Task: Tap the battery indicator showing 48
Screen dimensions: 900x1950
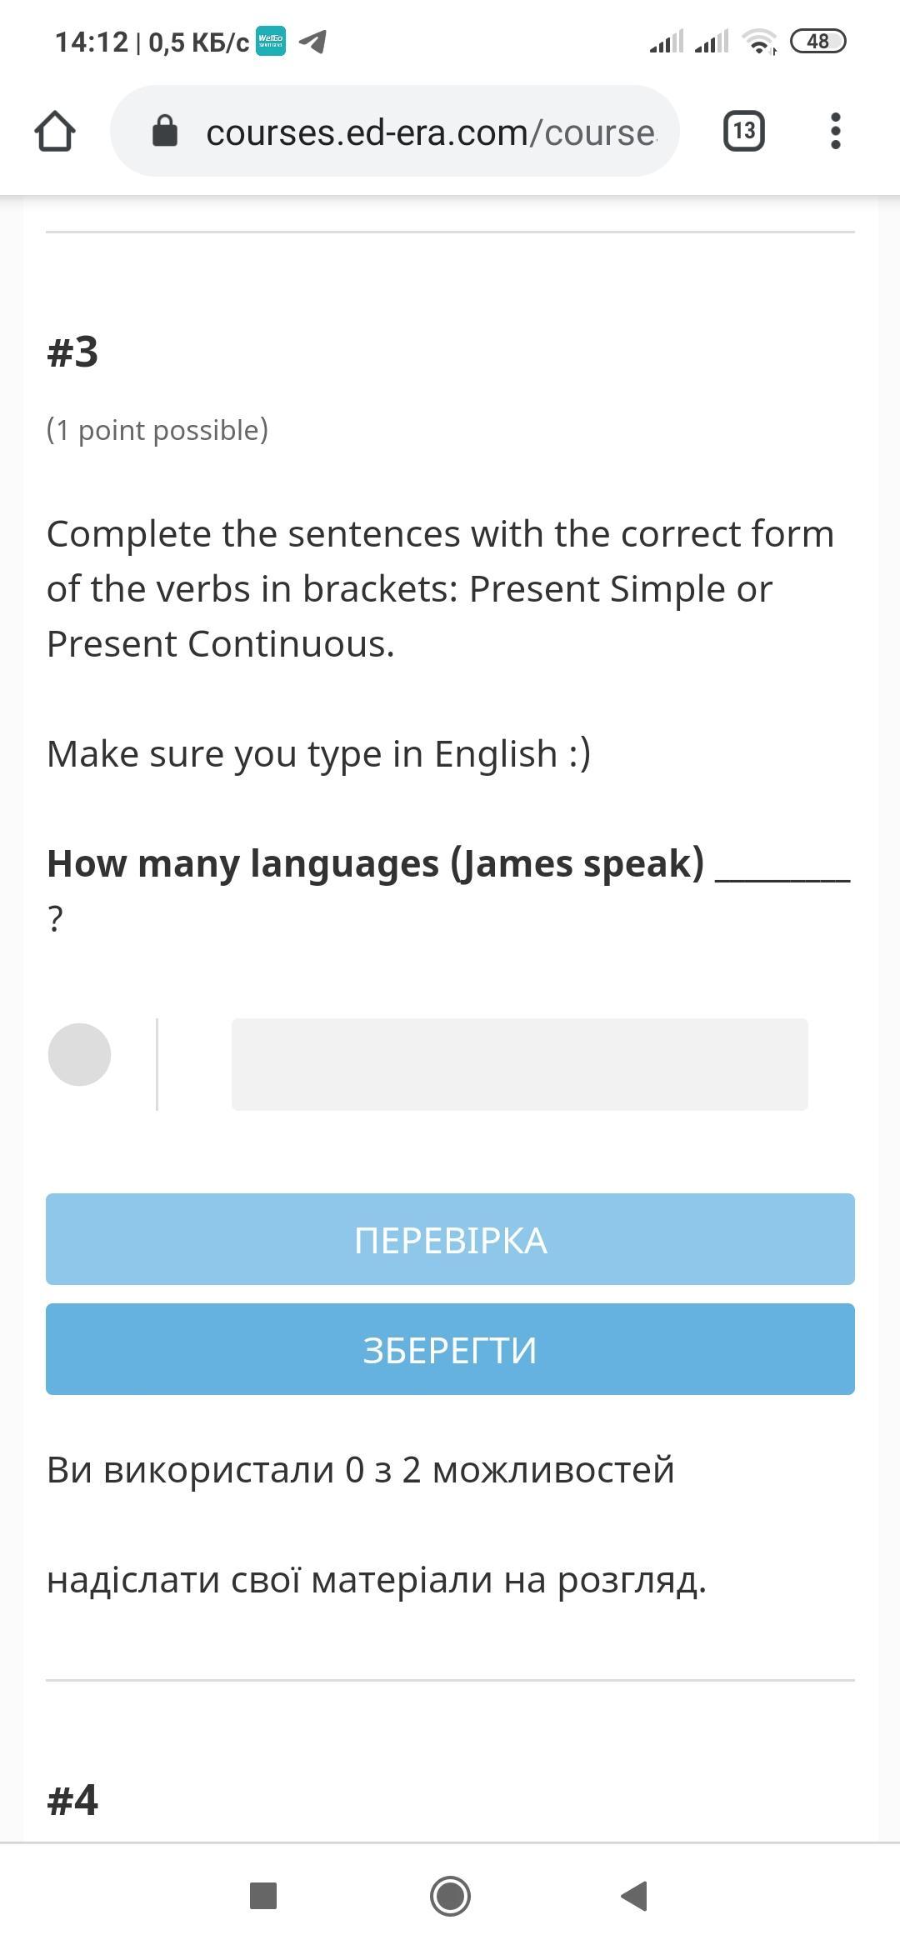Action: [x=817, y=41]
